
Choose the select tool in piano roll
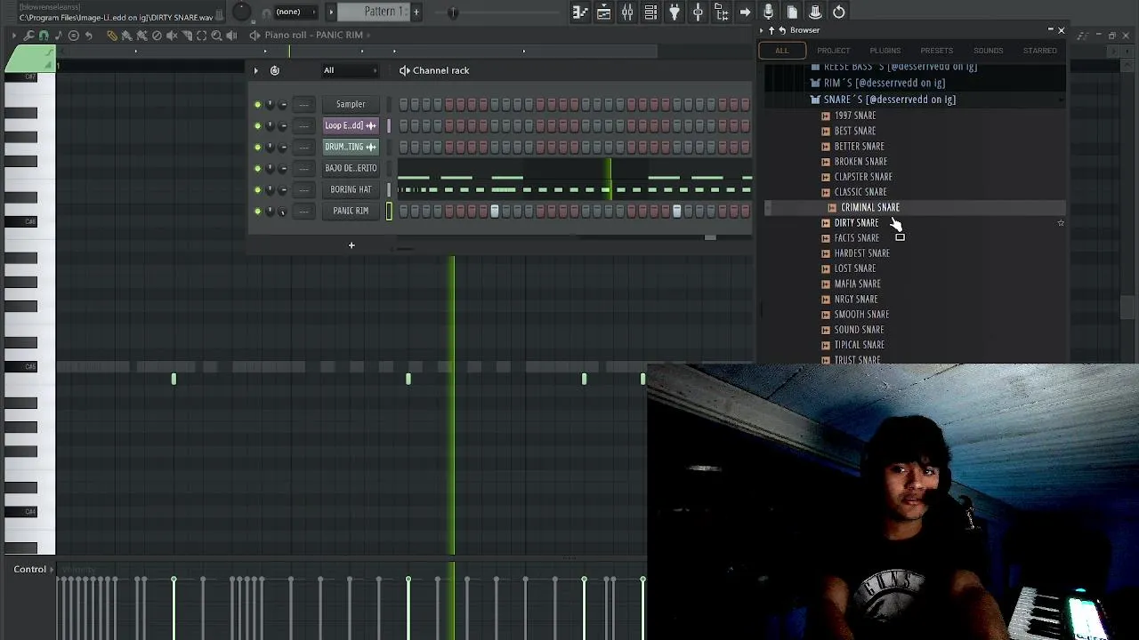pyautogui.click(x=202, y=35)
